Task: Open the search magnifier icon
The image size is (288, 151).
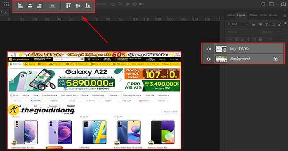Action: point(263,4)
